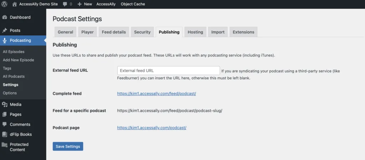Open the comments bubble icon in admin bar

(65, 4)
